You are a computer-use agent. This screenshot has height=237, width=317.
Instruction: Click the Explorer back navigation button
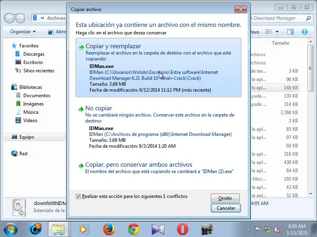9,18
